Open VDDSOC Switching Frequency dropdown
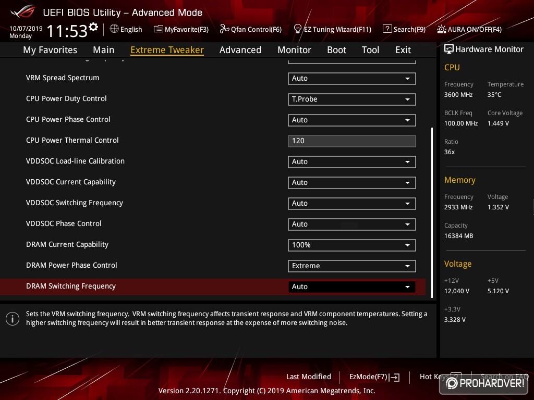This screenshot has width=534, height=400. [x=352, y=204]
